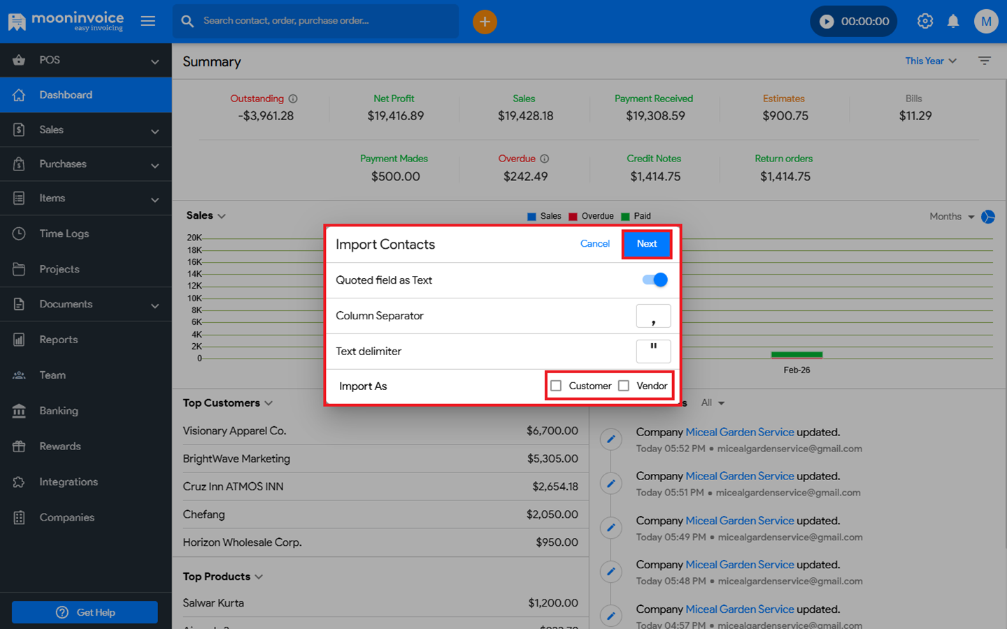Open the This Year period dropdown
This screenshot has width=1007, height=629.
tap(930, 61)
